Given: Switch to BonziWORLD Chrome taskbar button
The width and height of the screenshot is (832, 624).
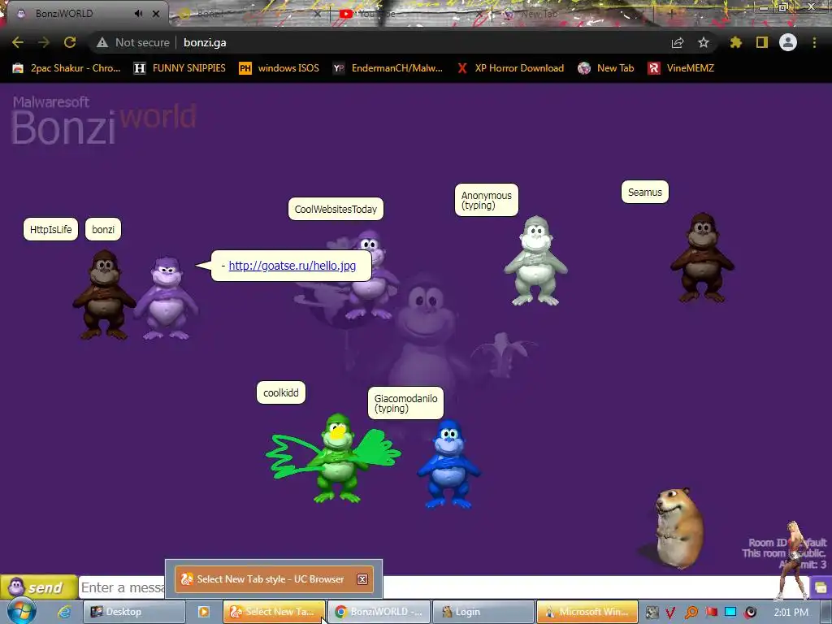Looking at the screenshot, I should (379, 612).
